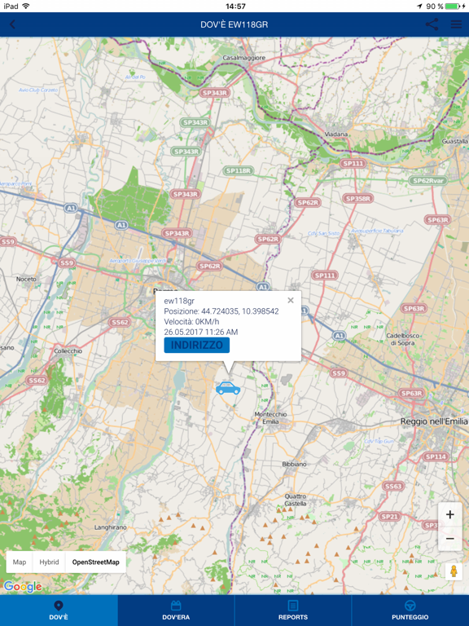
Task: Open the DOV'ERA tab
Action: (176, 611)
